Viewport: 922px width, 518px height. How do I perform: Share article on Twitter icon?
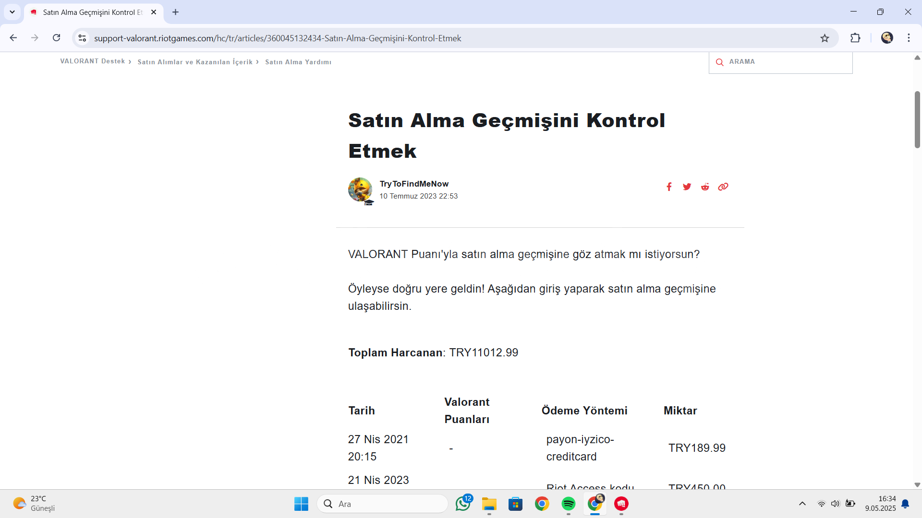(x=687, y=187)
